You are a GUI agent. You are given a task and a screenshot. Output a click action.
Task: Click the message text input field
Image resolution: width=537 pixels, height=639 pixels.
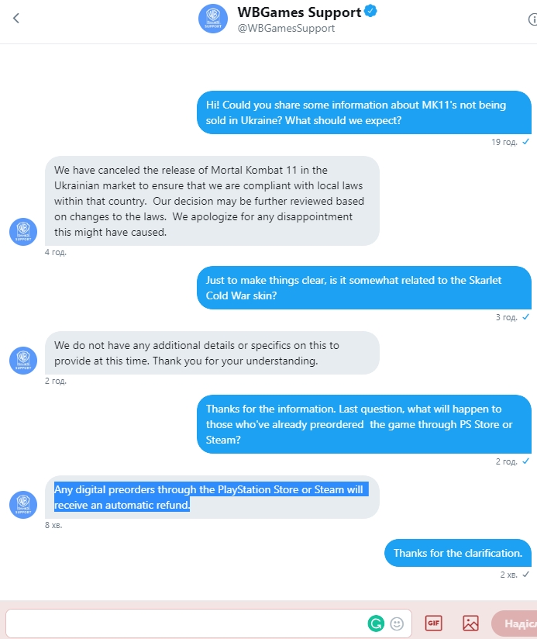pos(186,623)
